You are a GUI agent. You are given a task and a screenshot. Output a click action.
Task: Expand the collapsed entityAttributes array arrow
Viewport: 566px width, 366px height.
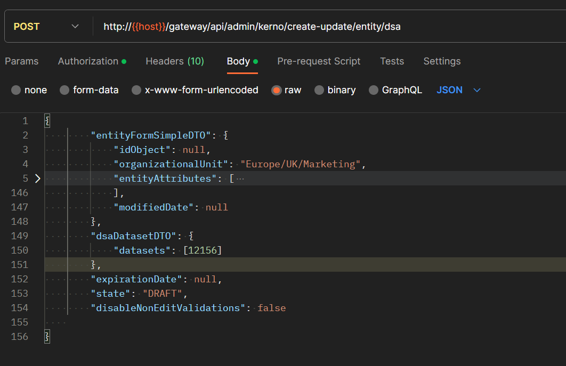37,178
